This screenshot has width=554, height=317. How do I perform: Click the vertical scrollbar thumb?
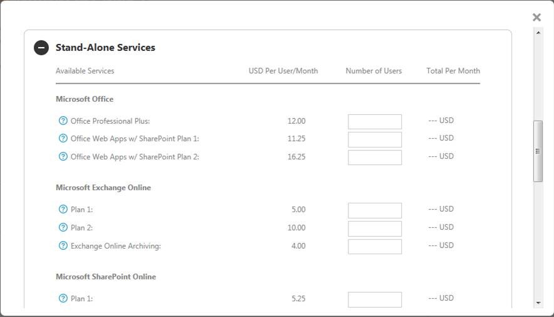537,151
